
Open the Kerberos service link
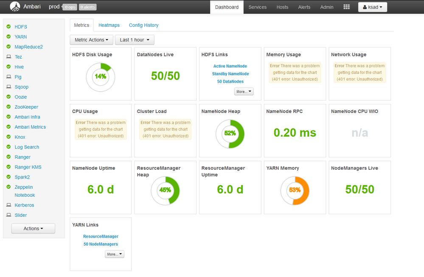click(x=24, y=205)
